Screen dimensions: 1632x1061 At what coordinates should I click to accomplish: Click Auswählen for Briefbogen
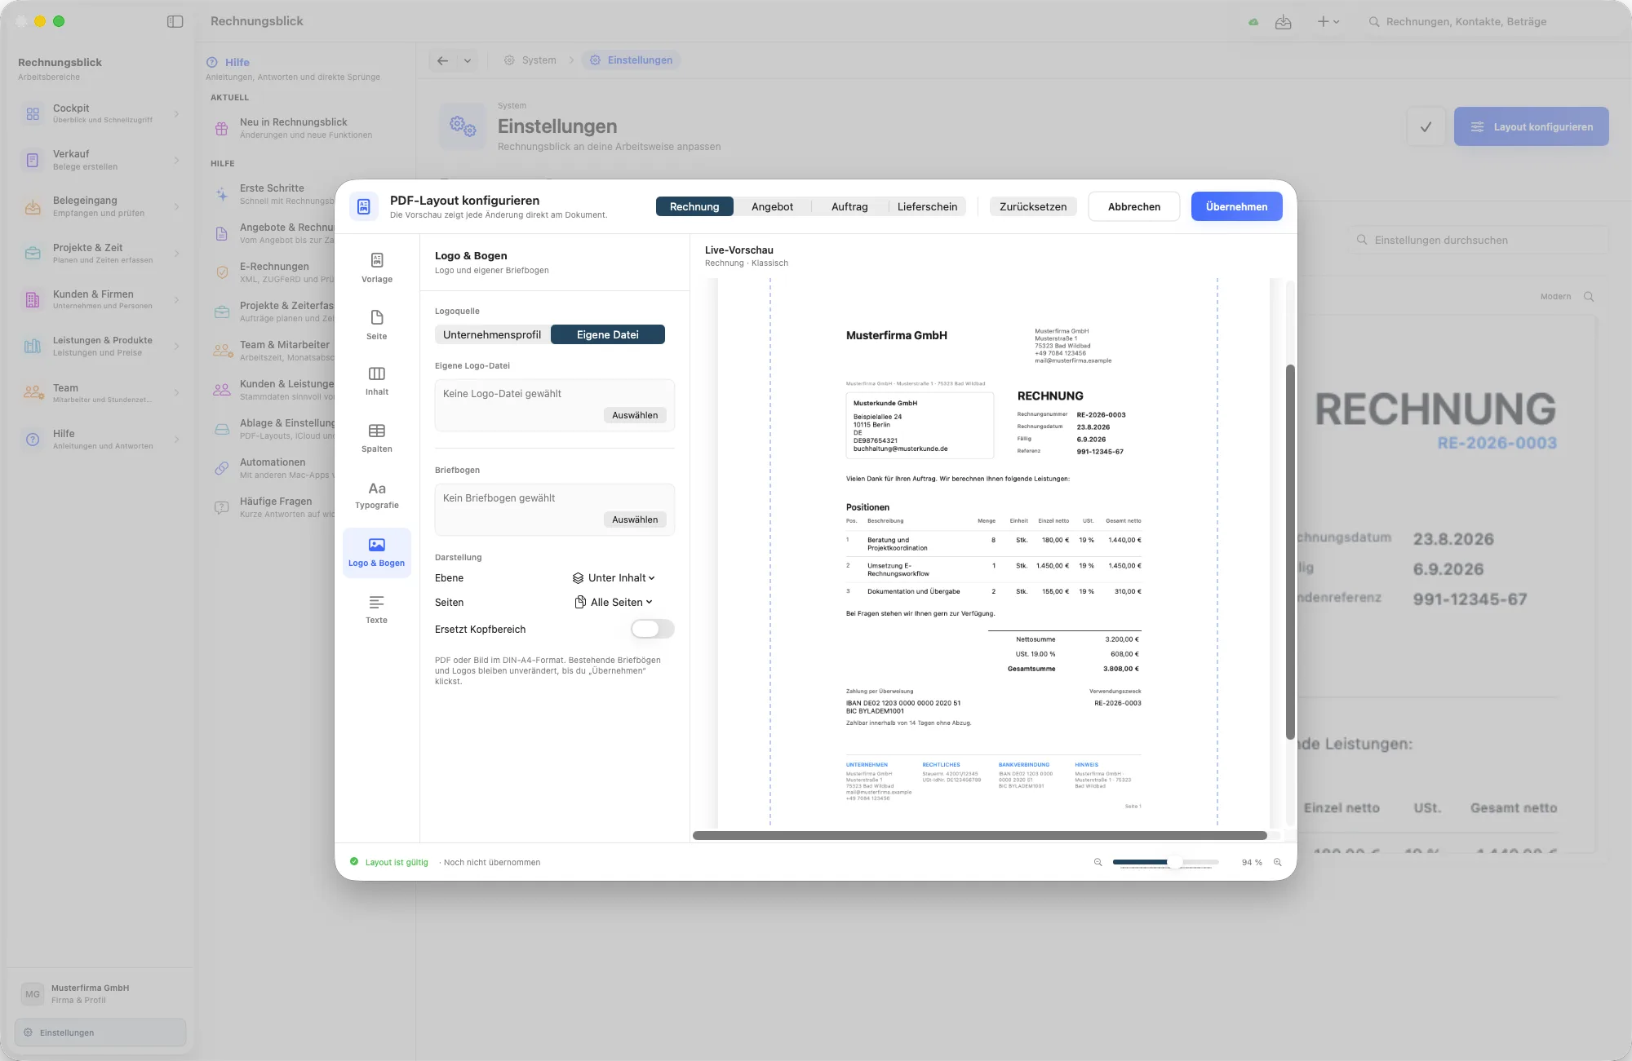[635, 519]
